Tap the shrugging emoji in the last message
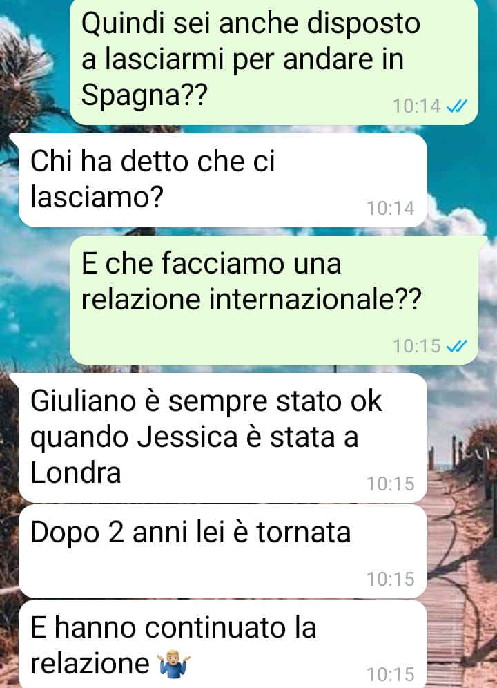497x688 pixels. tap(174, 663)
